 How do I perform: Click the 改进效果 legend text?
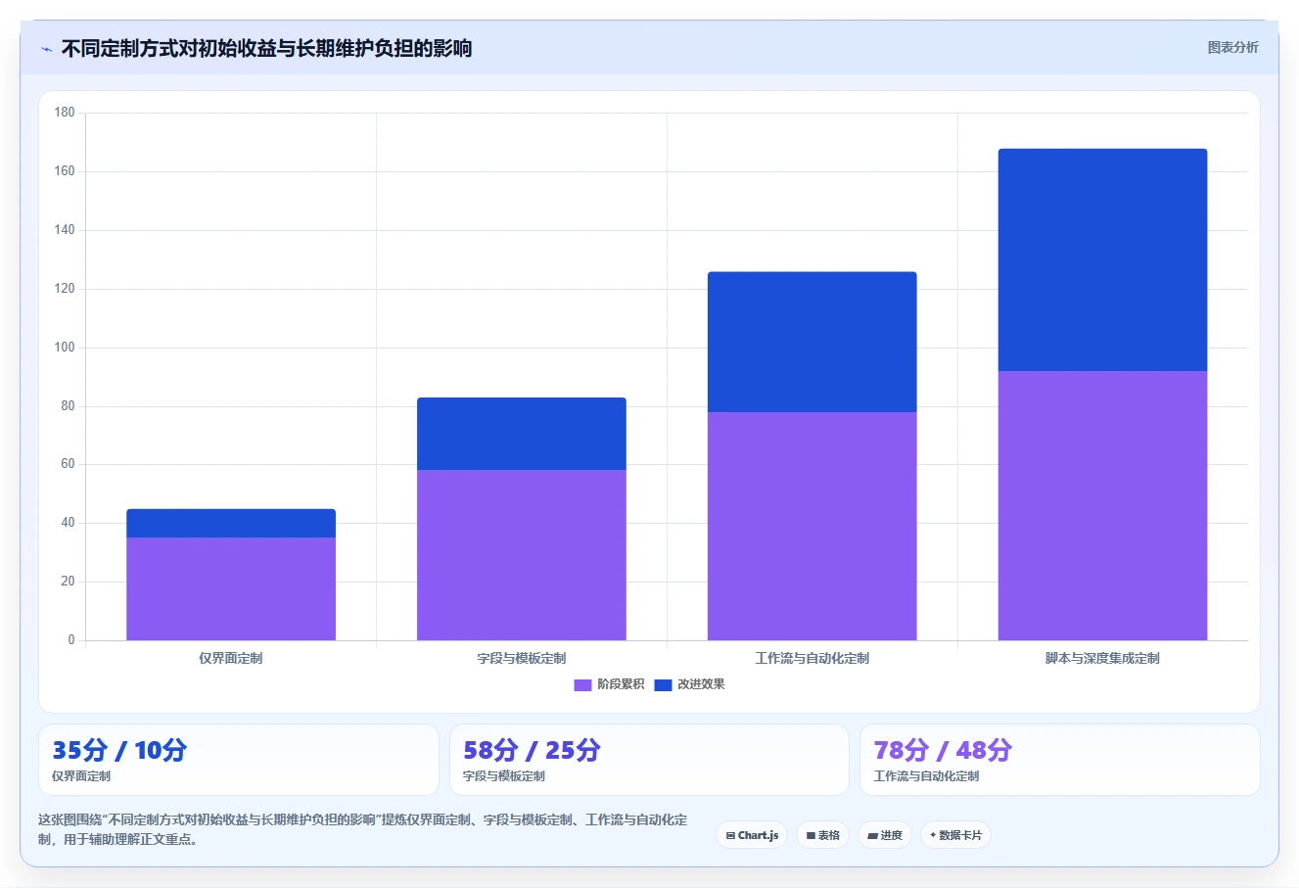tap(701, 684)
